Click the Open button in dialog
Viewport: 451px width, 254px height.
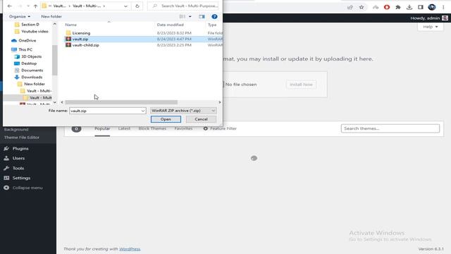pos(166,119)
